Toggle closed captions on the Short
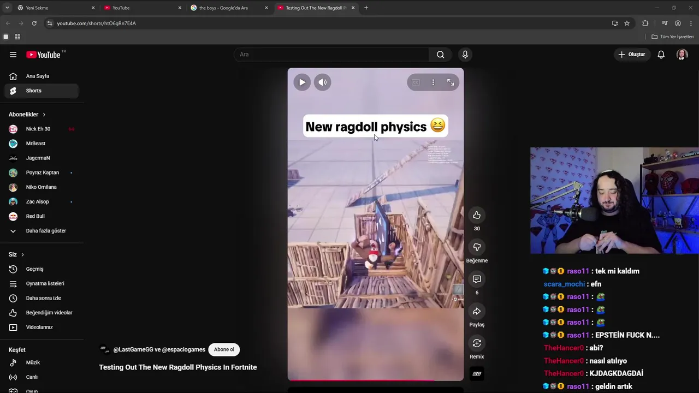The width and height of the screenshot is (699, 393). [416, 82]
